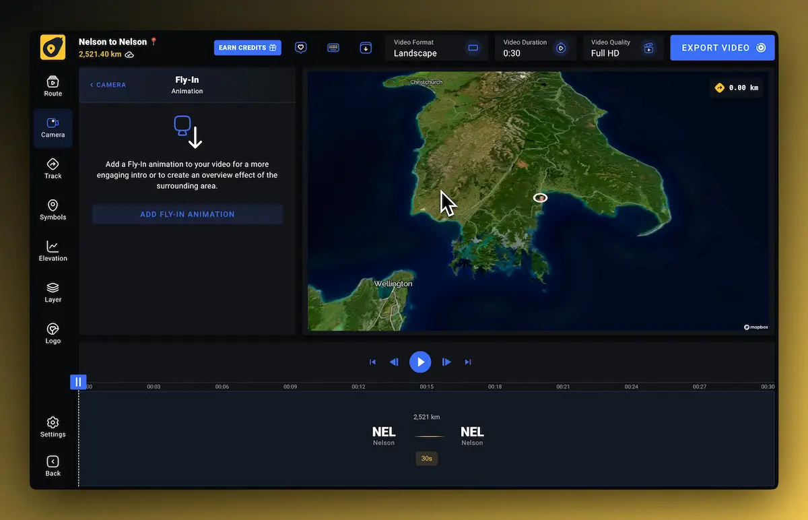Switch to the Camera sidebar tab
The height and width of the screenshot is (520, 808).
(53, 128)
